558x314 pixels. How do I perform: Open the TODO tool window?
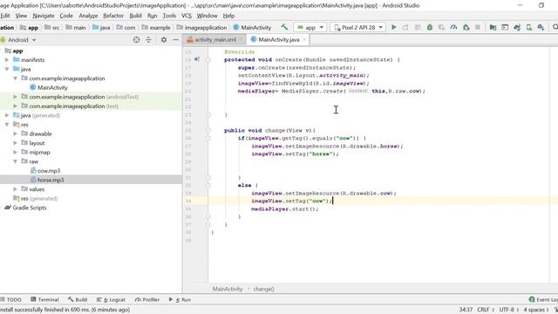point(11,299)
